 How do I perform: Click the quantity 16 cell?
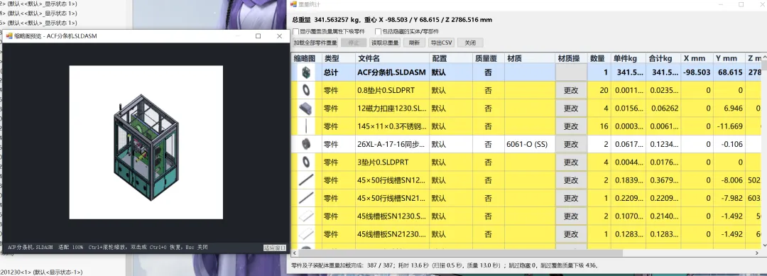599,126
